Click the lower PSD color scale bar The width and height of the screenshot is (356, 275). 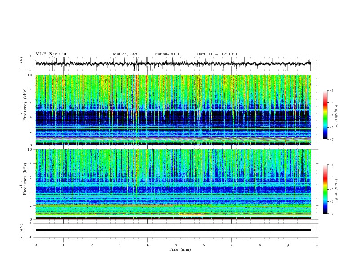pos(325,189)
